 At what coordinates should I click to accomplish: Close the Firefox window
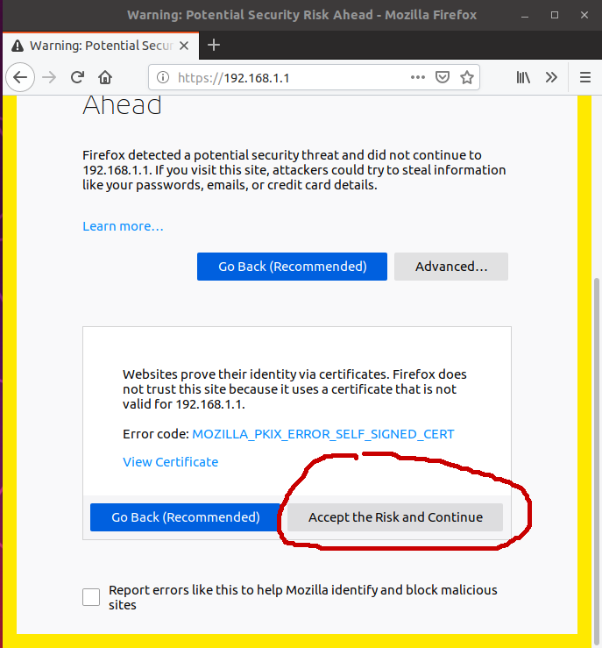(x=584, y=15)
